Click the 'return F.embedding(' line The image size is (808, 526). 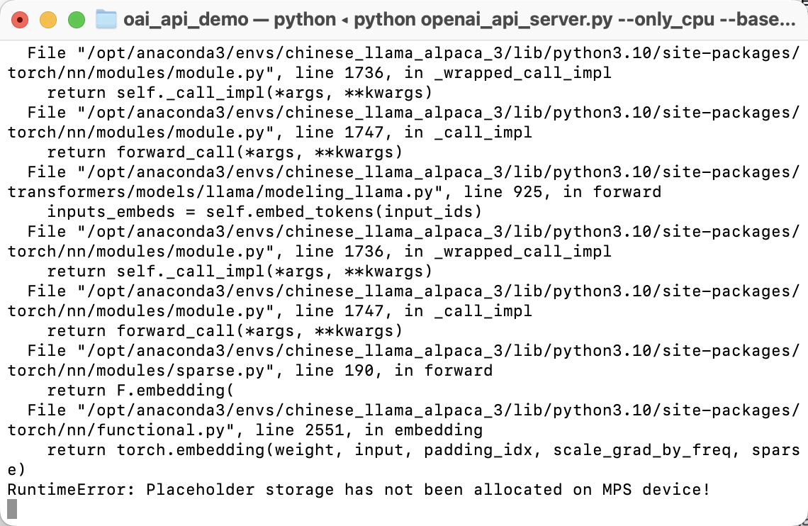pyautogui.click(x=140, y=390)
